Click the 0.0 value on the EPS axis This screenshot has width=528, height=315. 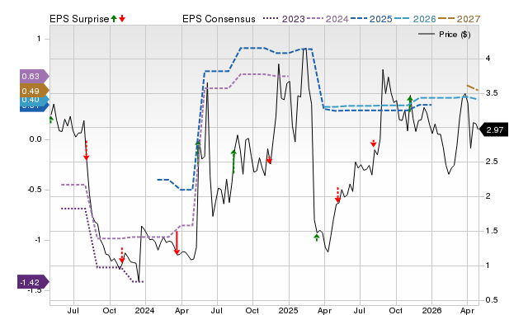pos(35,139)
